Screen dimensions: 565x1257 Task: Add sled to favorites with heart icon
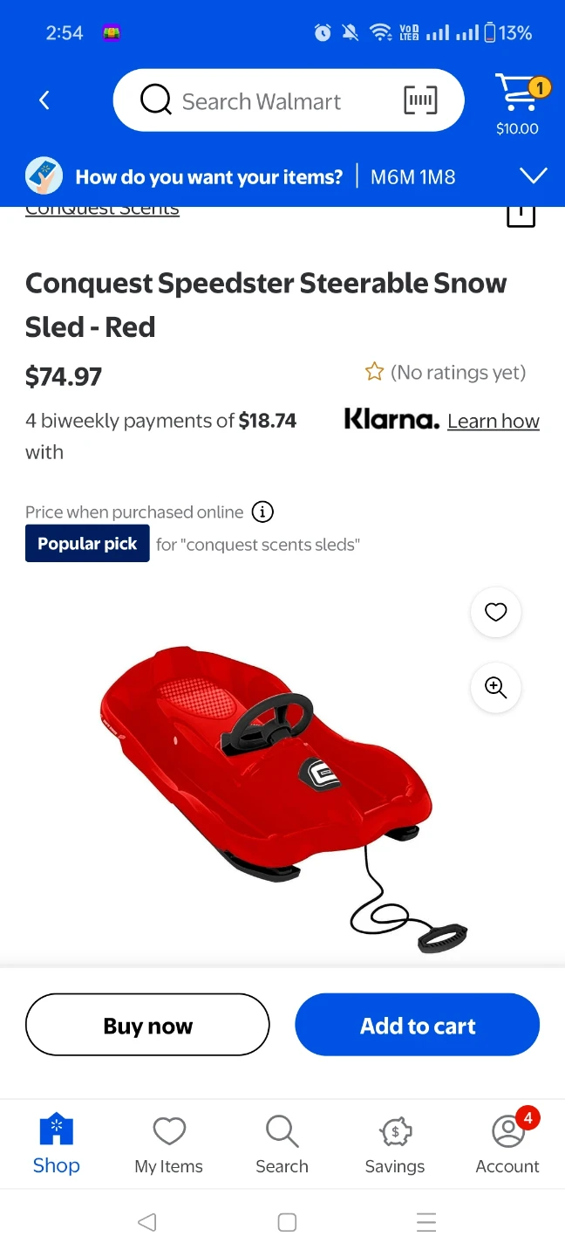496,613
